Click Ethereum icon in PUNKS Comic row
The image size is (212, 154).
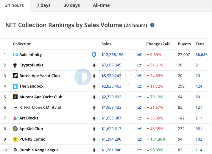[x=94, y=139]
